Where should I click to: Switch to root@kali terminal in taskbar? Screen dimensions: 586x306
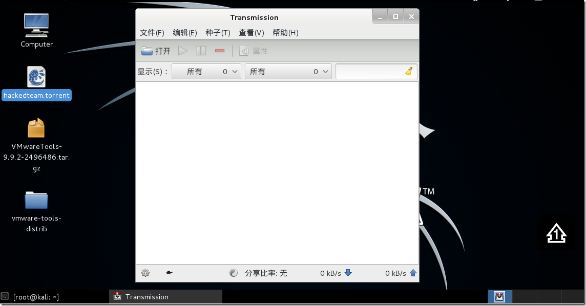[x=36, y=297]
